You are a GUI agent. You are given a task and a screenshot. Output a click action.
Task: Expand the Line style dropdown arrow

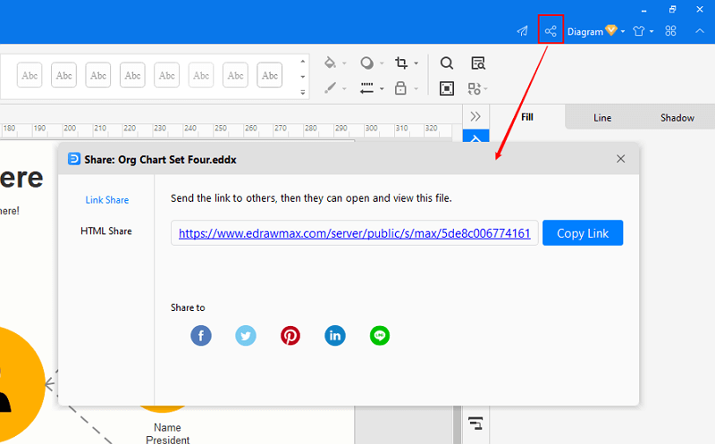click(382, 89)
